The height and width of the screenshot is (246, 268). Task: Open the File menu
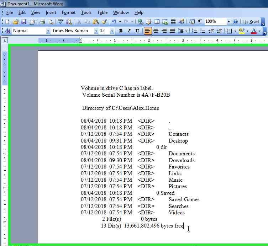click(10, 12)
